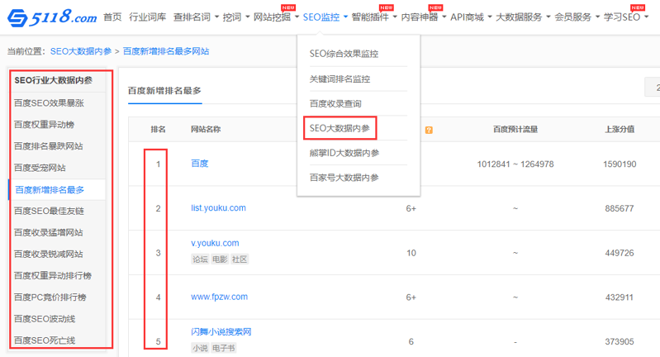The image size is (660, 357).
Task: Choose SEO大数据内参 from the dropdown
Action: [x=339, y=128]
